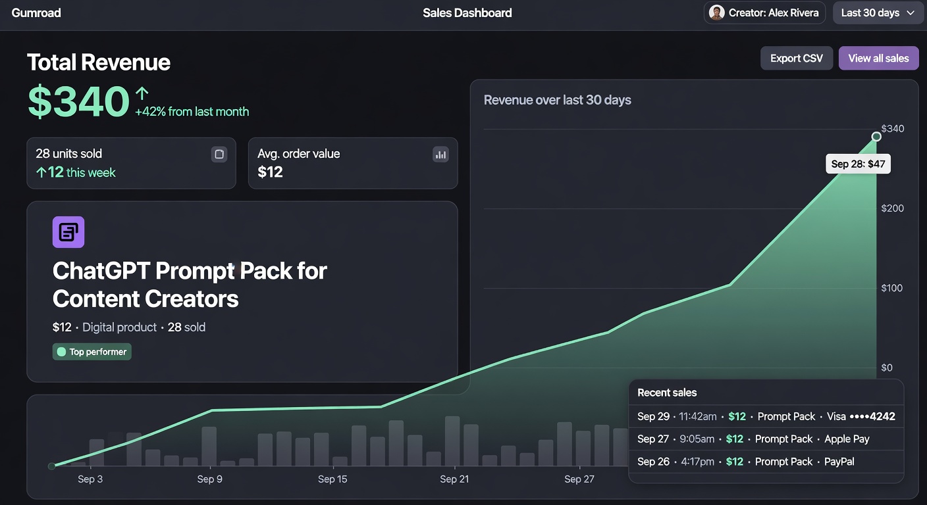Click the Sep 28: $47 tooltip
Screen dimensions: 927x505
click(x=858, y=164)
